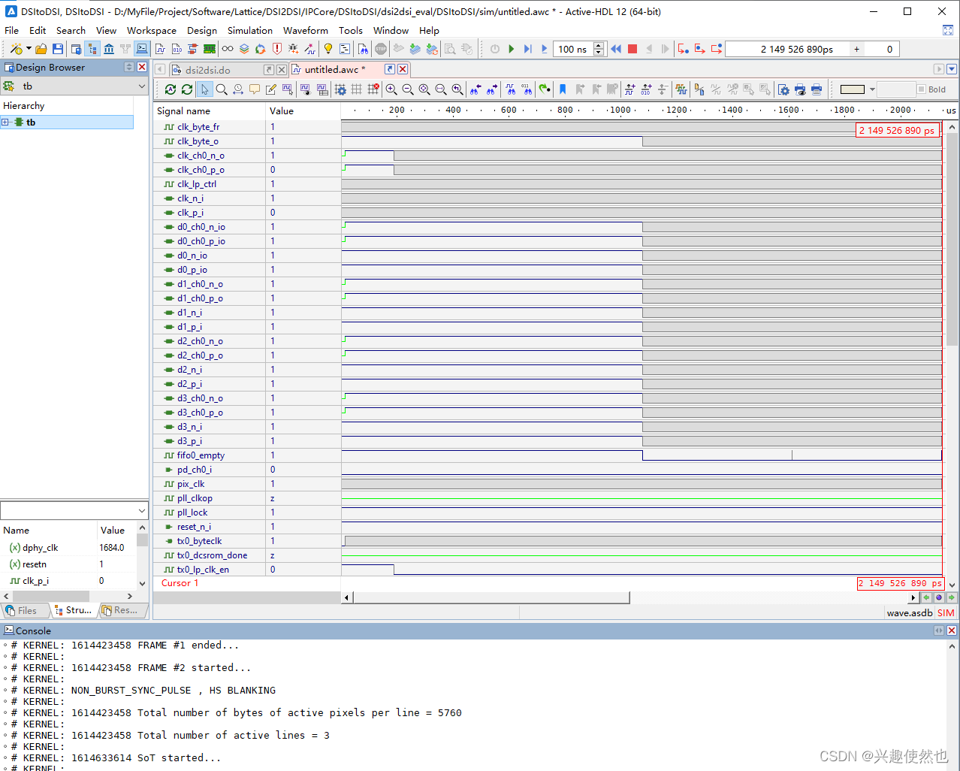Close the untitled.awc tab
Viewport: 960px width, 771px height.
click(403, 69)
